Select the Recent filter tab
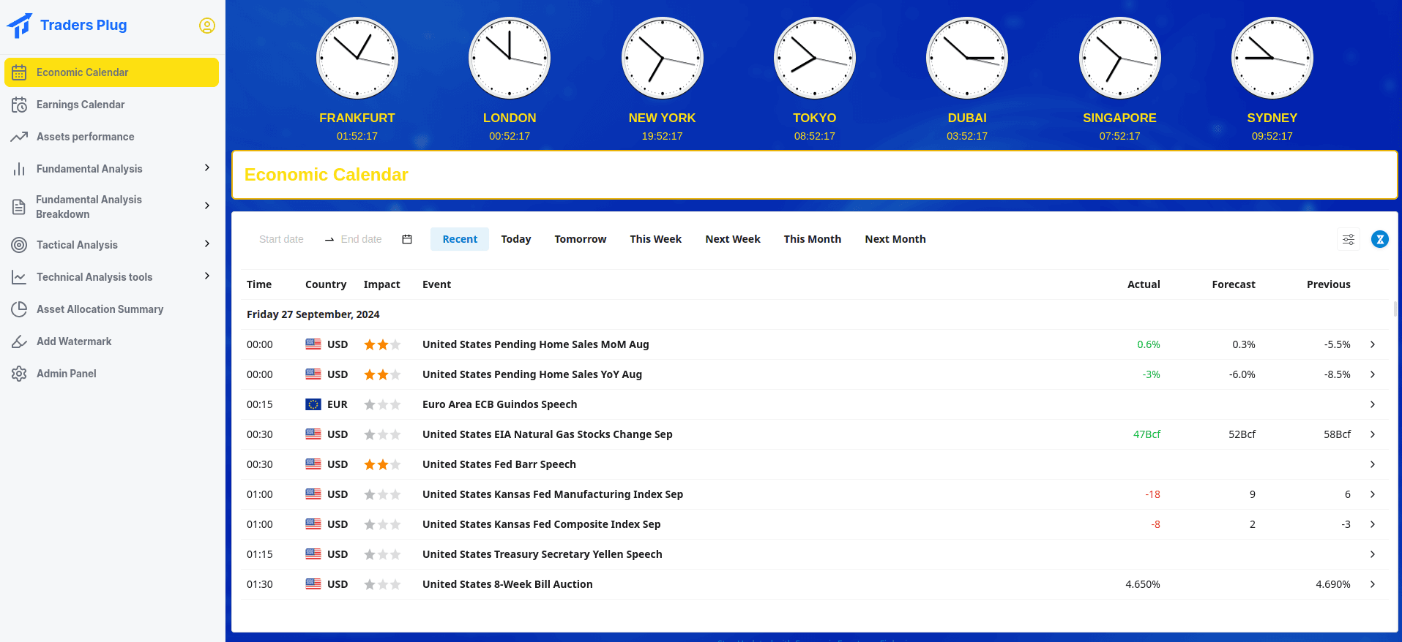 click(x=460, y=239)
